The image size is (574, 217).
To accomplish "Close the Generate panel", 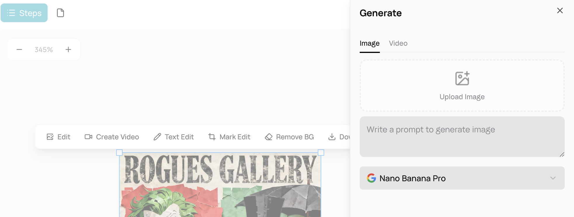I will [x=560, y=11].
